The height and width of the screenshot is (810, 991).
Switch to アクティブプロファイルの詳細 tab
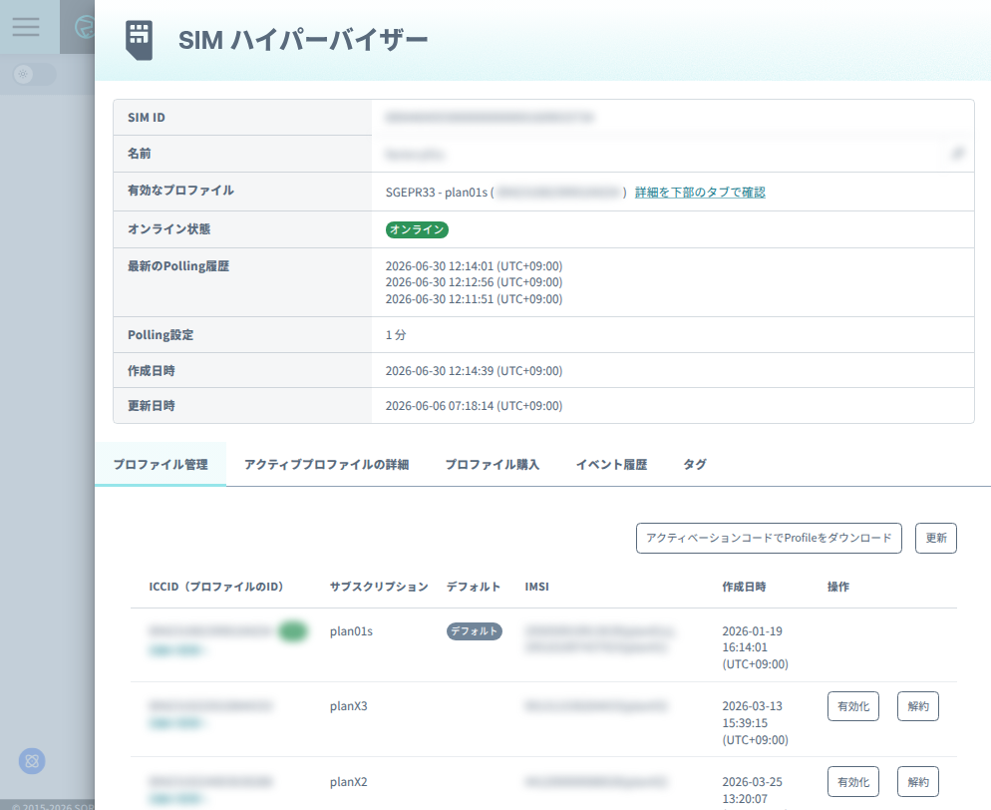pyautogui.click(x=326, y=464)
